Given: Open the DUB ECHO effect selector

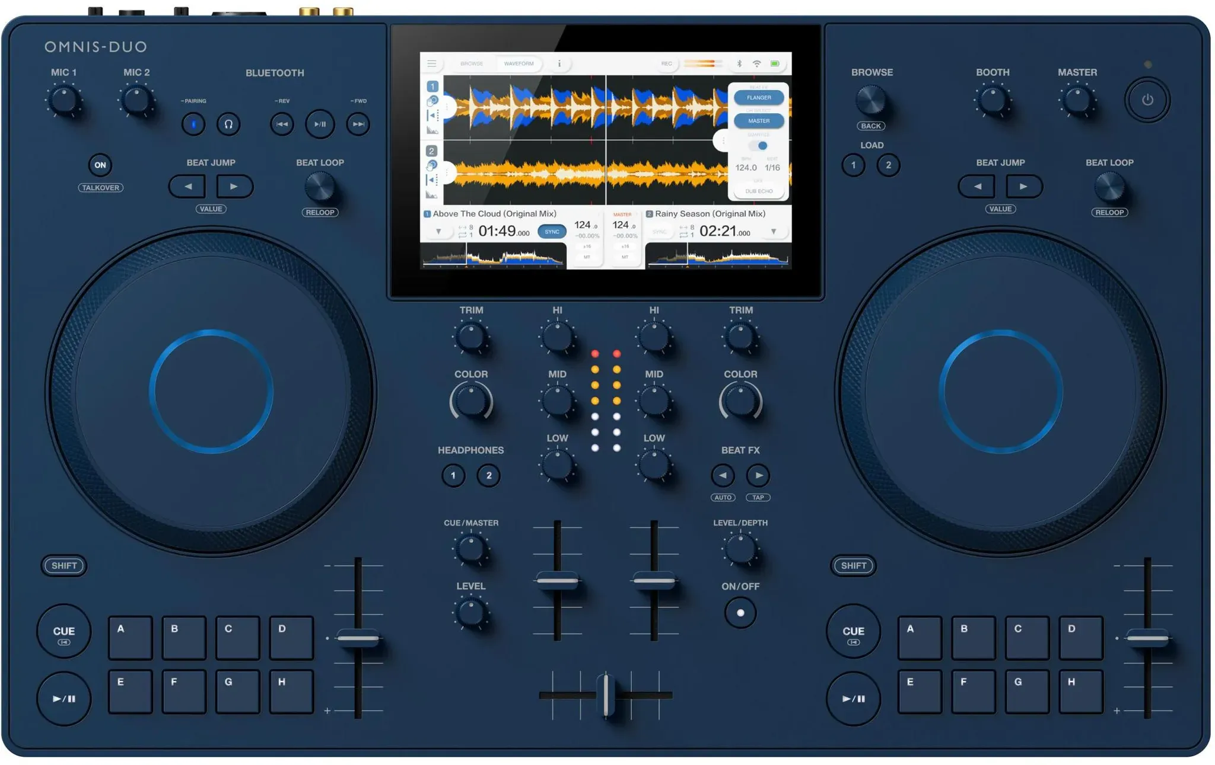Looking at the screenshot, I should coord(759,191).
